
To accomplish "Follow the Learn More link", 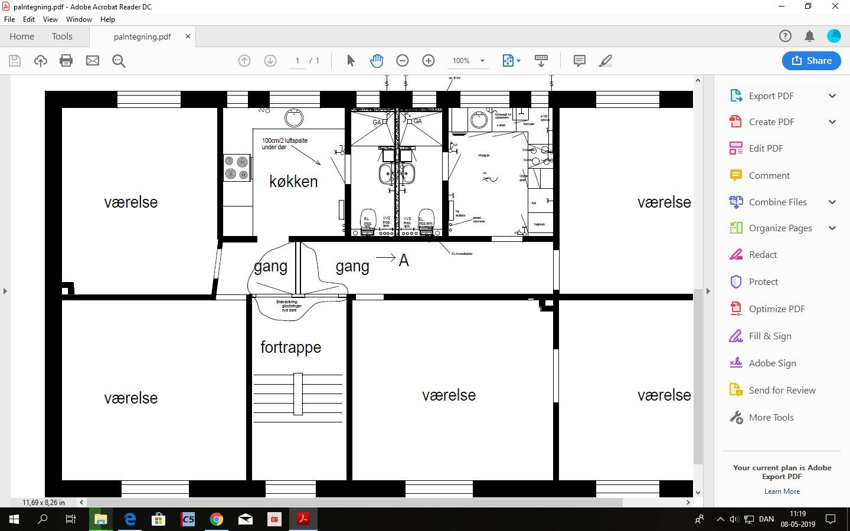I will [x=782, y=491].
